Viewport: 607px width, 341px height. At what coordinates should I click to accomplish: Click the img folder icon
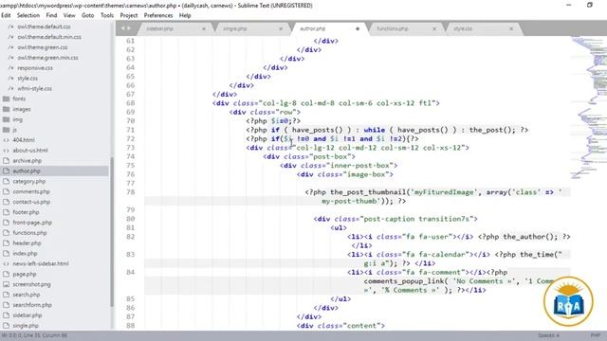click(x=7, y=119)
